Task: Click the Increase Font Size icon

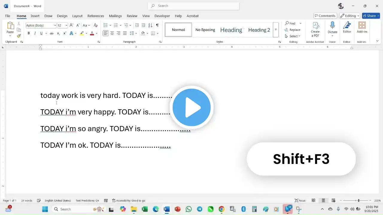Action: (x=71, y=25)
